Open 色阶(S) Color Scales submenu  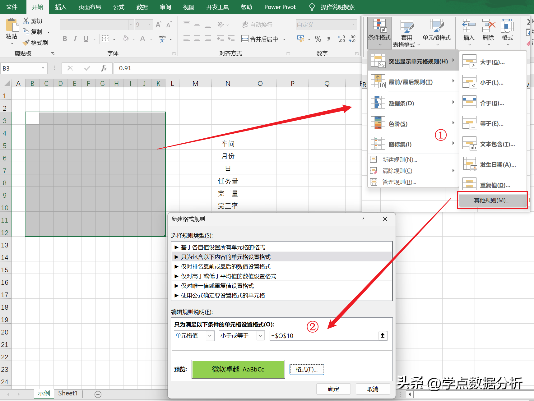pos(413,124)
